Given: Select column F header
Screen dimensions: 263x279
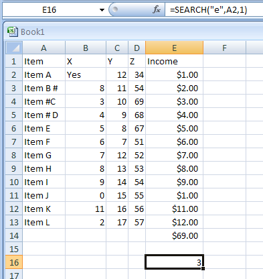Looking at the screenshot, I should 224,48.
